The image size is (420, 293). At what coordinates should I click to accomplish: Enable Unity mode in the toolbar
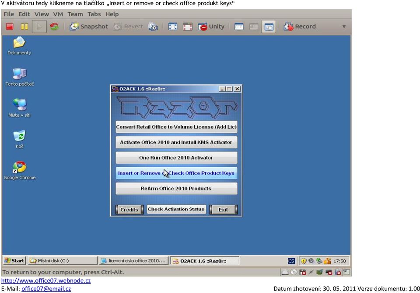click(x=211, y=27)
